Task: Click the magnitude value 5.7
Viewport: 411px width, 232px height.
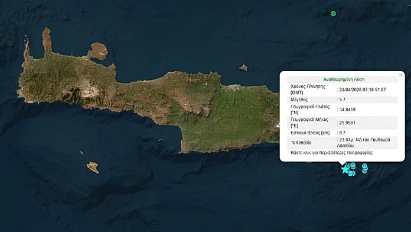Action: tap(342, 99)
